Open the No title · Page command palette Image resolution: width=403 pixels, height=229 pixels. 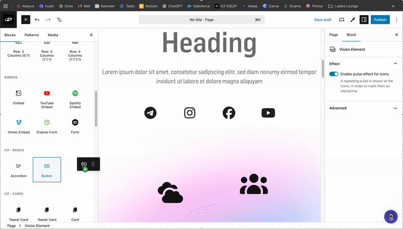[x=201, y=20]
